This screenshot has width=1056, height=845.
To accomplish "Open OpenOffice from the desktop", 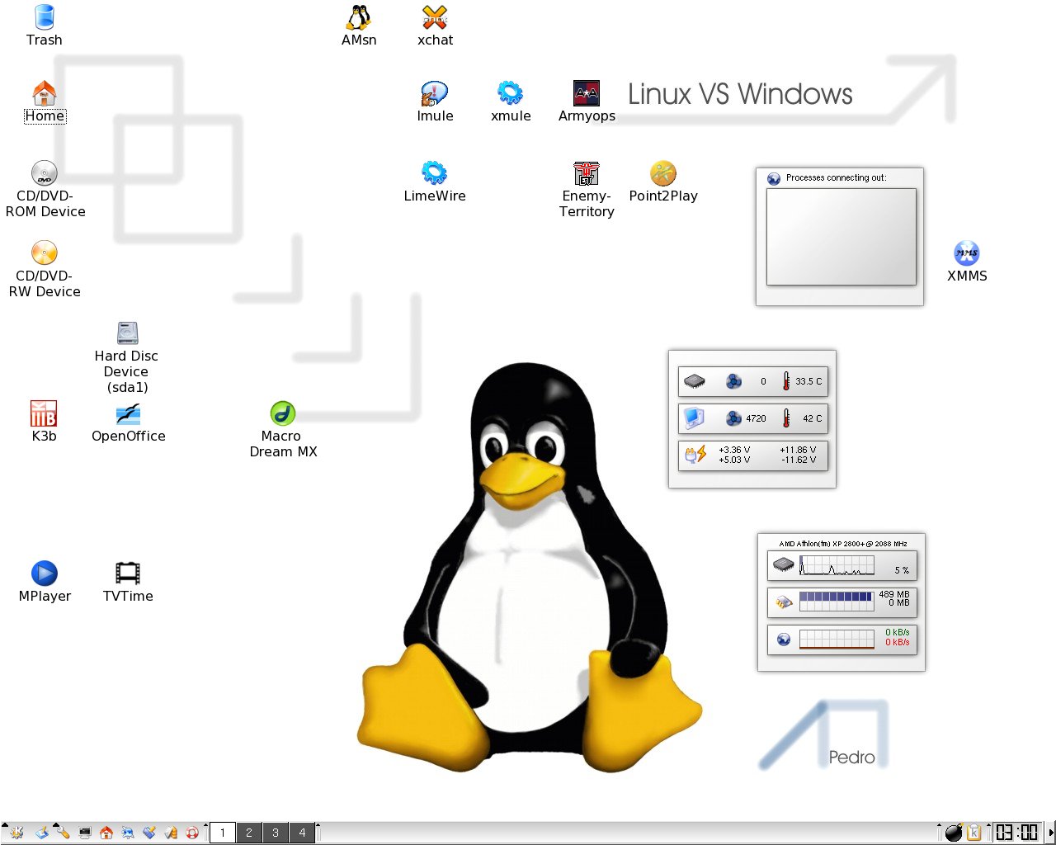I will pos(128,414).
